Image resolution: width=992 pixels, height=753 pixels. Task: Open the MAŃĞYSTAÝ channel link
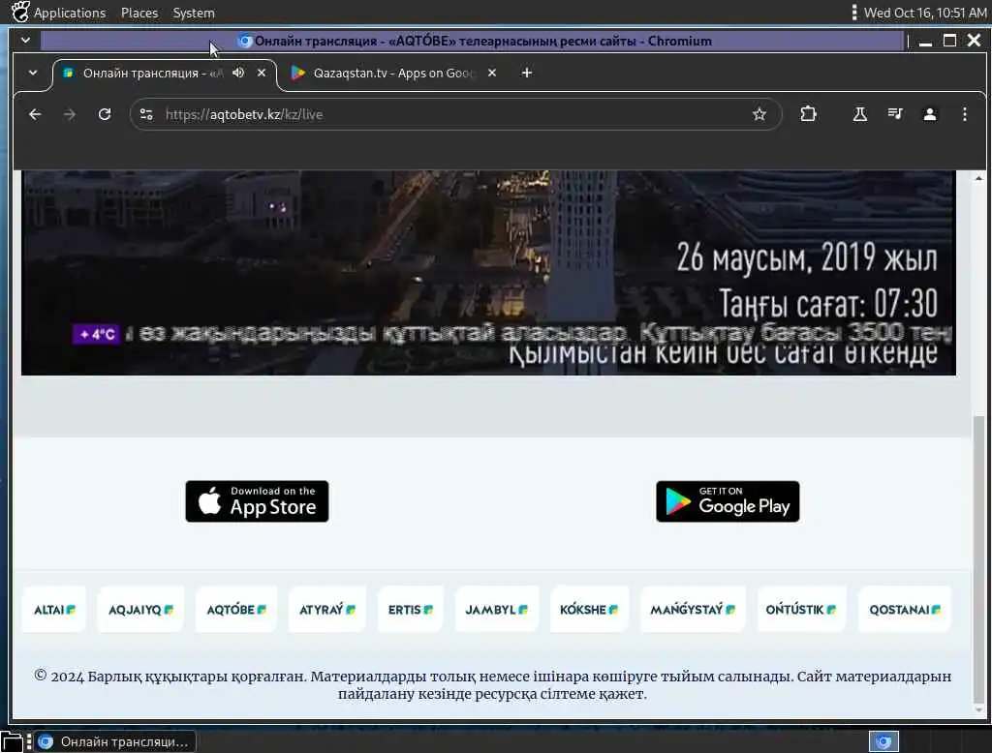[693, 610]
